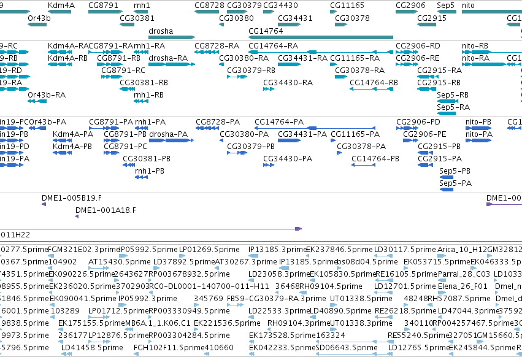Click the Sep5-RA transcript
Screen dimensions: 522x357
[x=447, y=113]
